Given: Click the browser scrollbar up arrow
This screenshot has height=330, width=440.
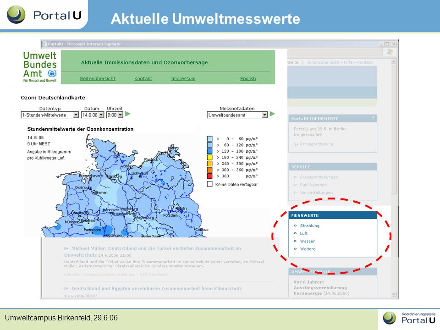Looking at the screenshot, I should click(394, 61).
